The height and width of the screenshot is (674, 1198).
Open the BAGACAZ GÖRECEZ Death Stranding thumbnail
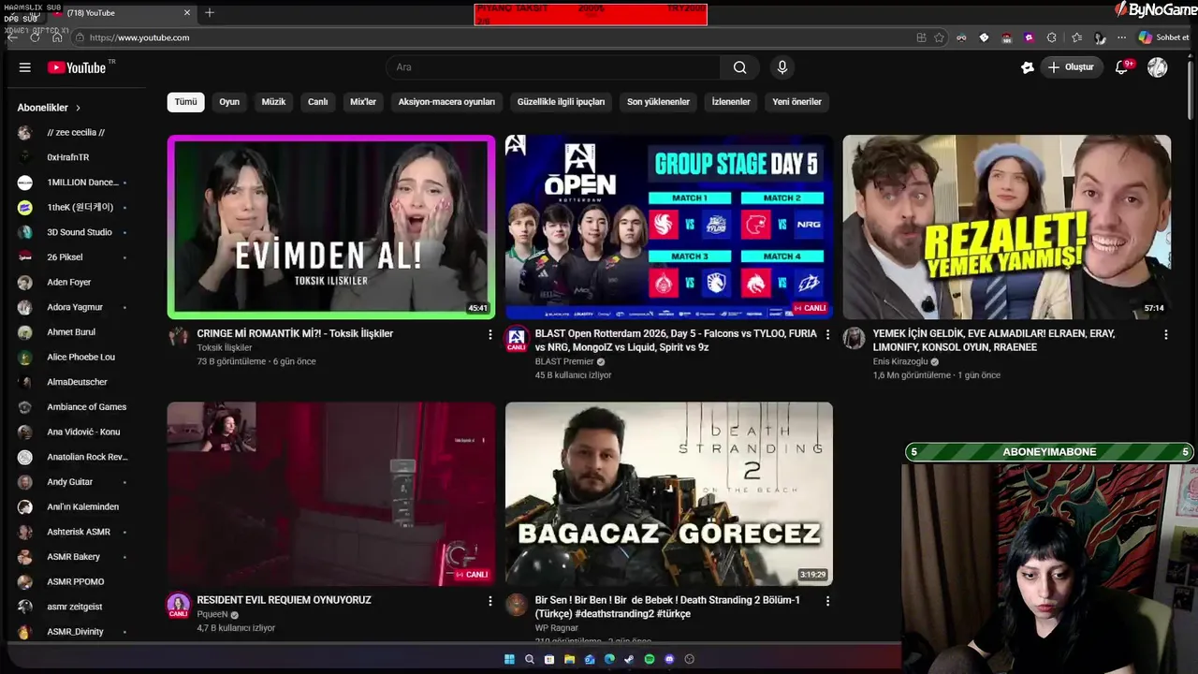(x=669, y=494)
